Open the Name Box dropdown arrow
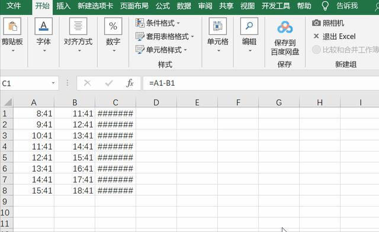Screen dimensions: 379x232 53,83
